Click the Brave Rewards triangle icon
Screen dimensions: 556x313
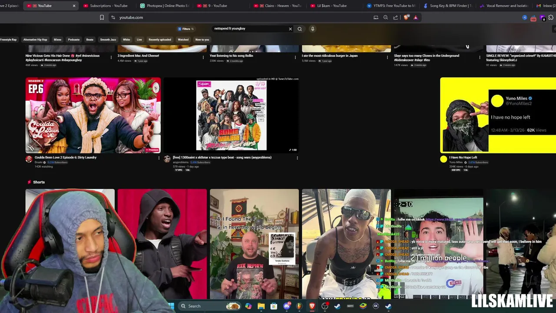[416, 17]
